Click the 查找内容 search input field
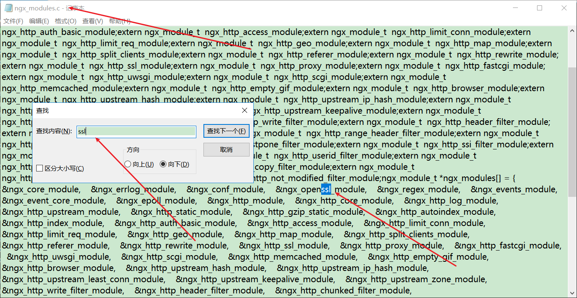The image size is (577, 298). pyautogui.click(x=136, y=132)
